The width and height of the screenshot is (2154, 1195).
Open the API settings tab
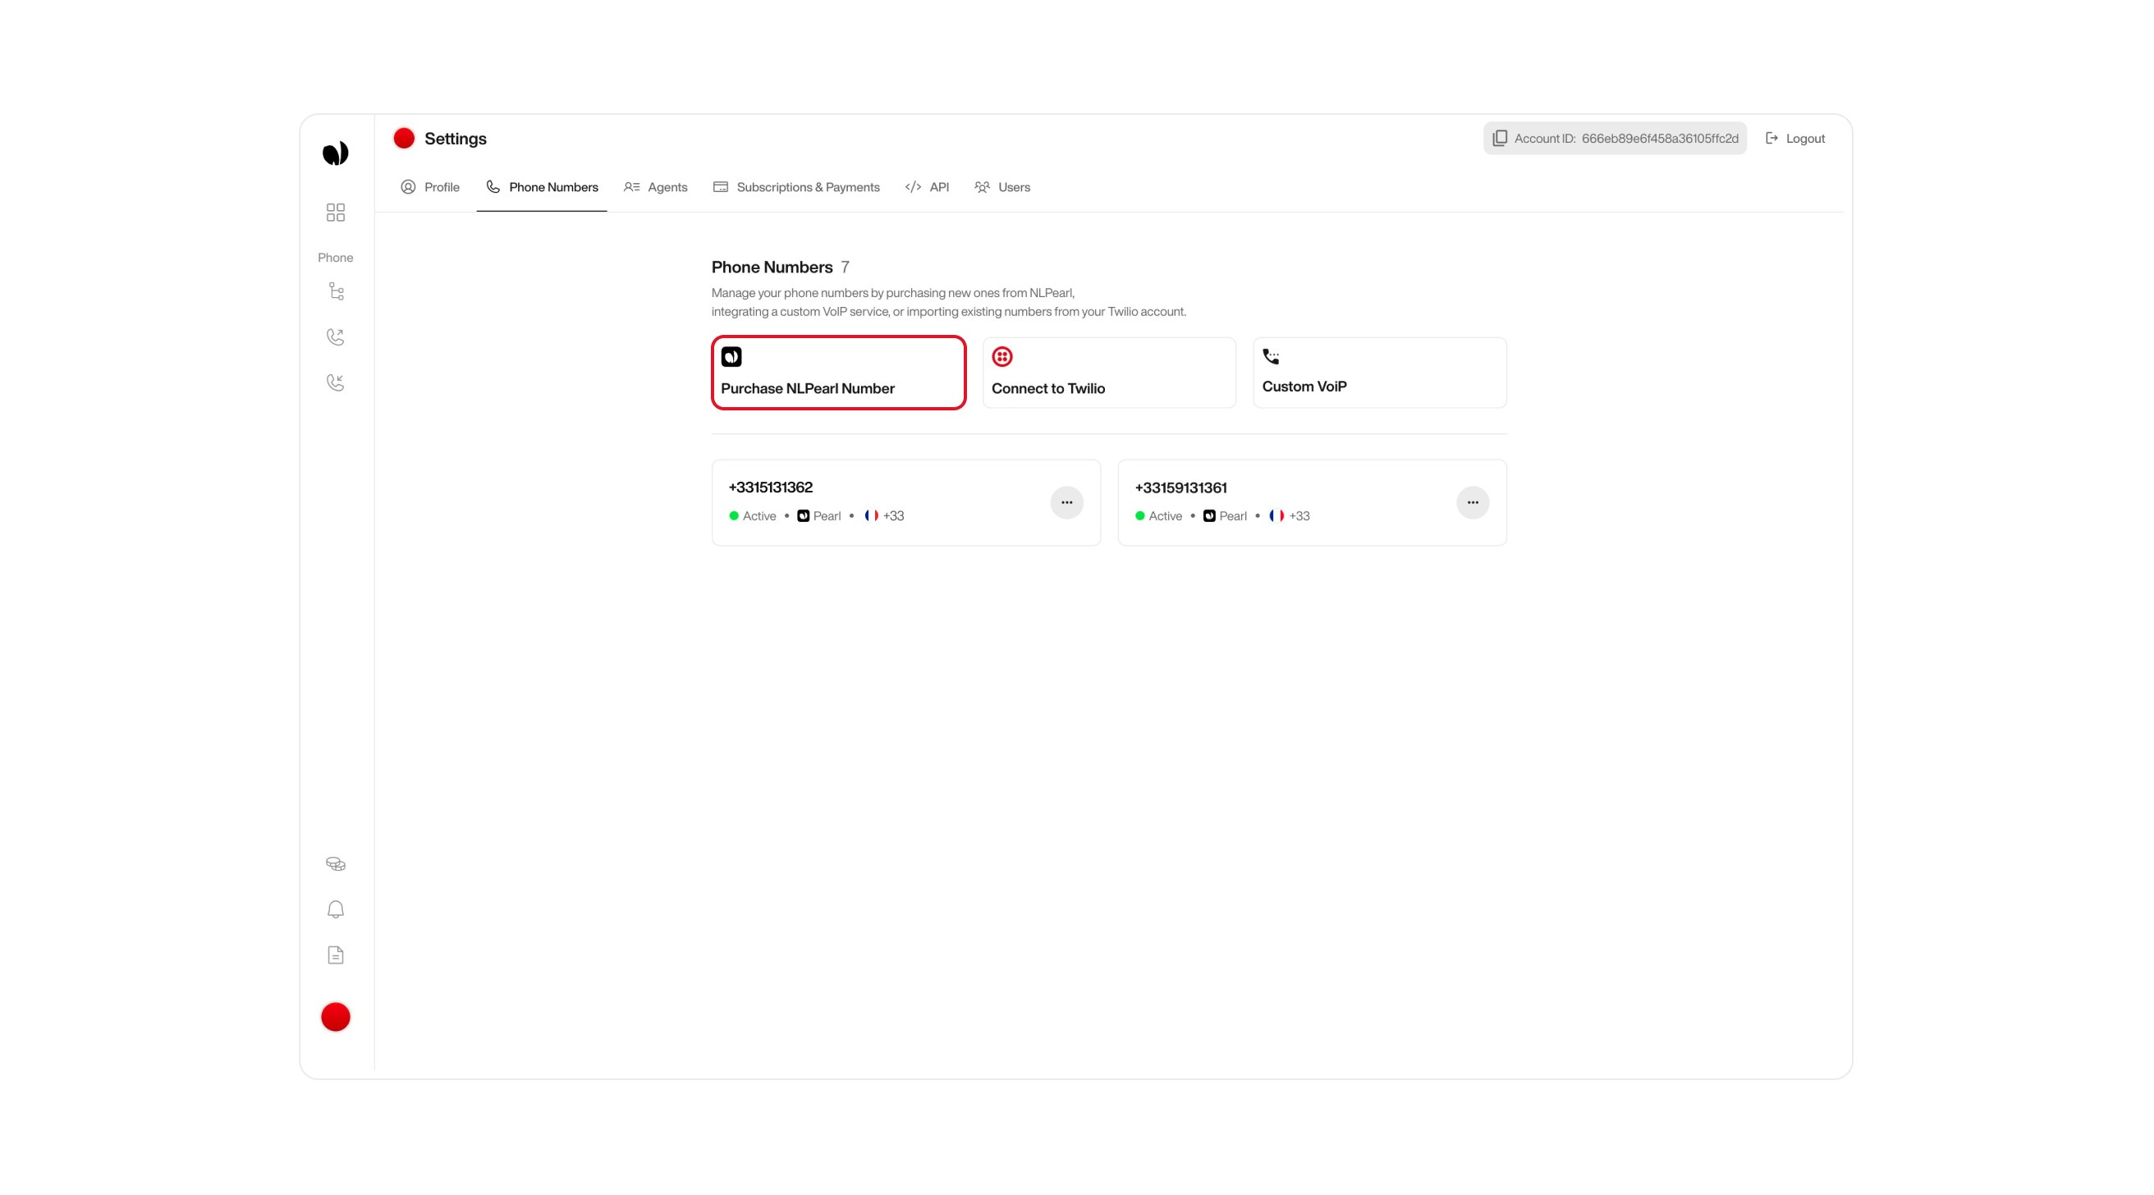(x=928, y=186)
